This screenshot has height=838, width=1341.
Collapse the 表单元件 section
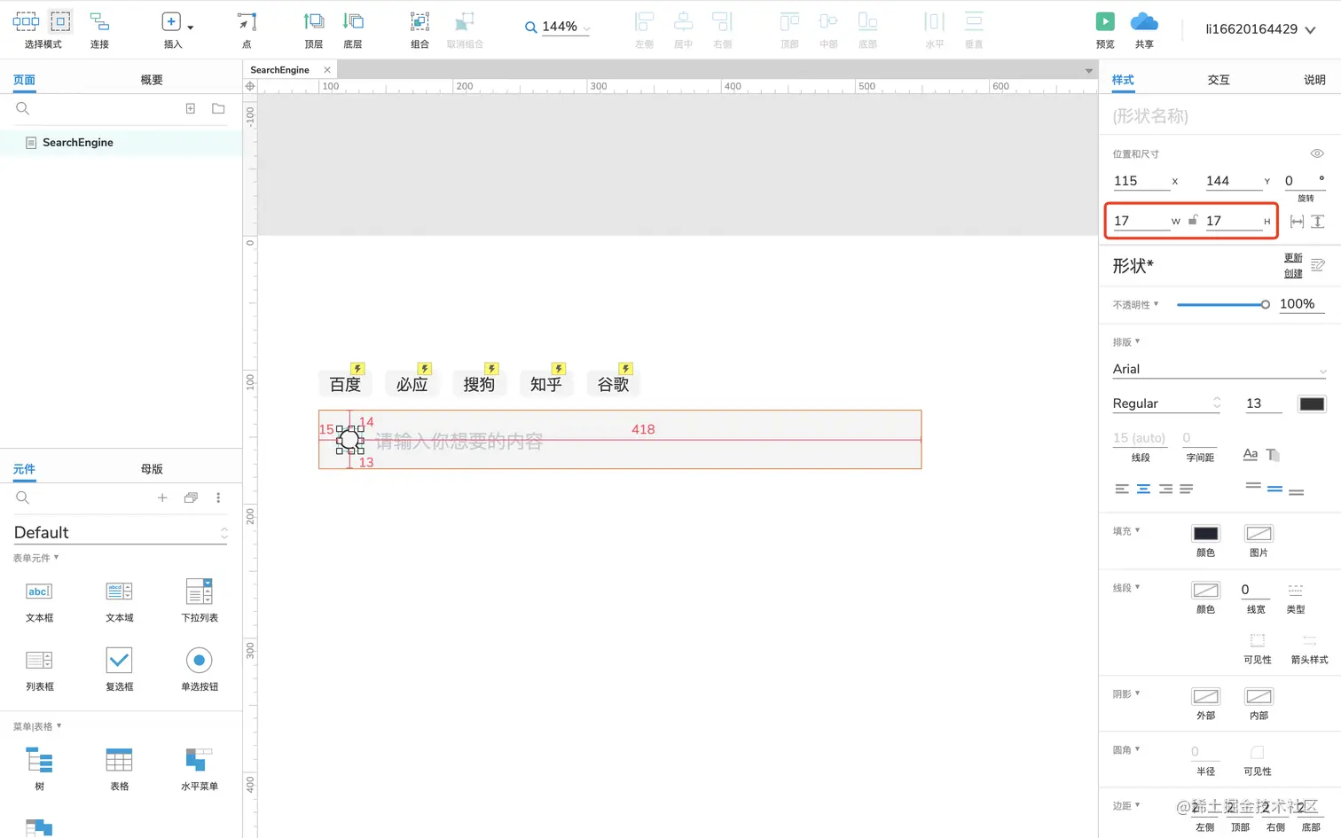(x=35, y=558)
